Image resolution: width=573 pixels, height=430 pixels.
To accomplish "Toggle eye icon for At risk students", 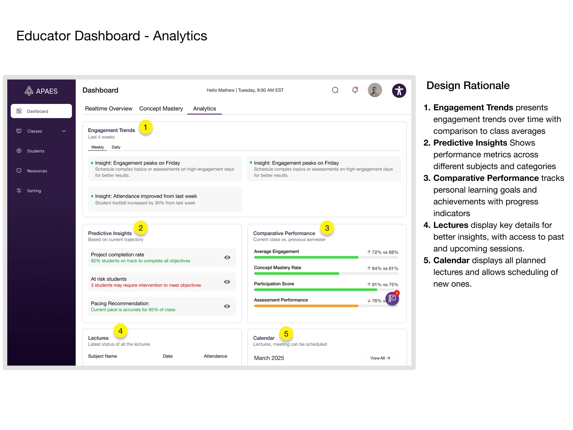I will coord(227,282).
